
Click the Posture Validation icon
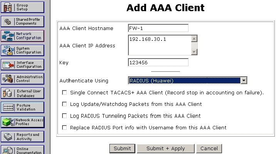coord(8,107)
